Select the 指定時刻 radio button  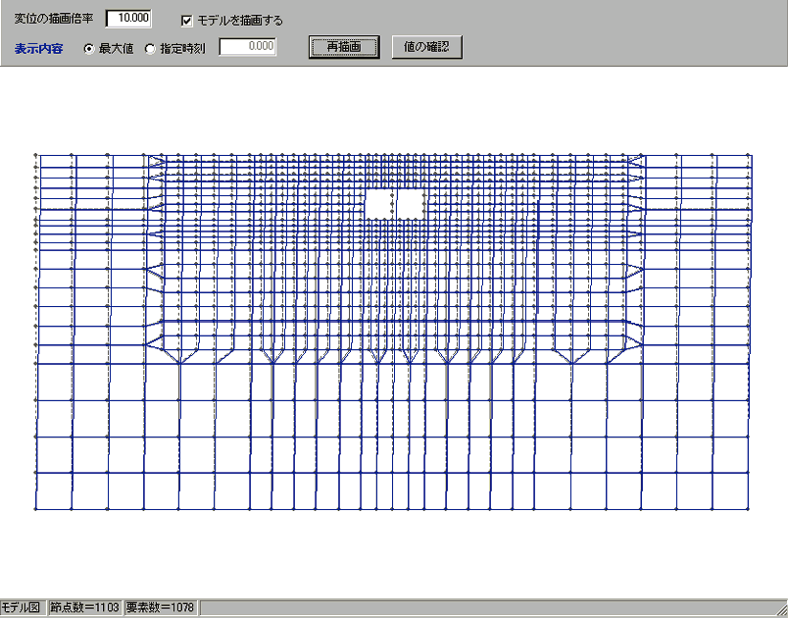150,49
